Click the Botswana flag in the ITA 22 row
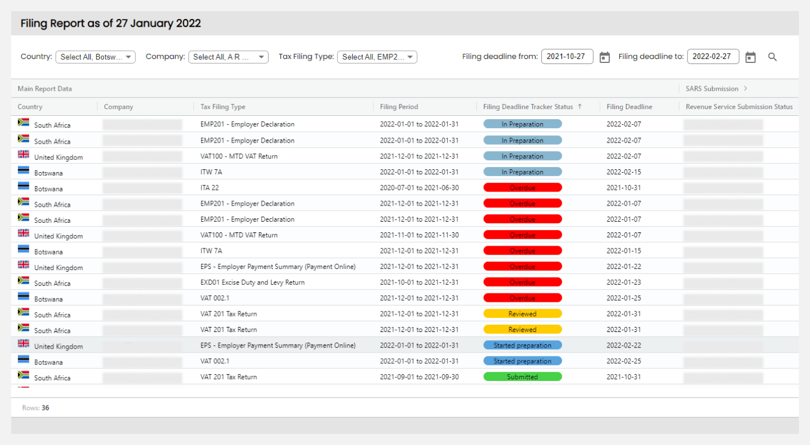The width and height of the screenshot is (810, 445). pyautogui.click(x=23, y=185)
